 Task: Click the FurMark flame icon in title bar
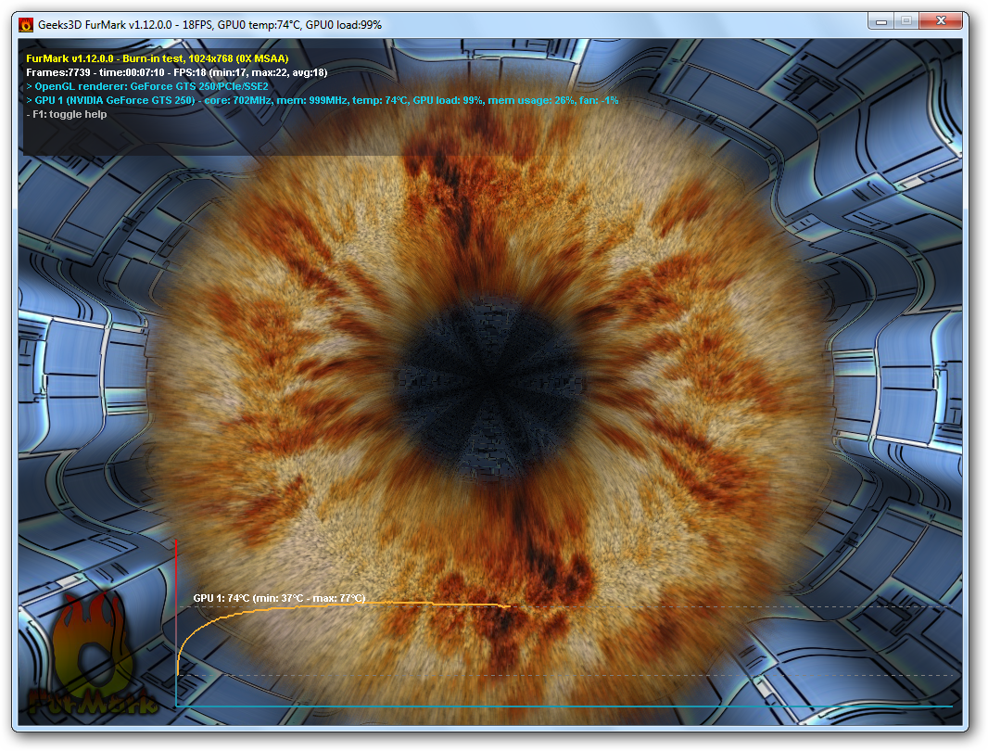(27, 25)
